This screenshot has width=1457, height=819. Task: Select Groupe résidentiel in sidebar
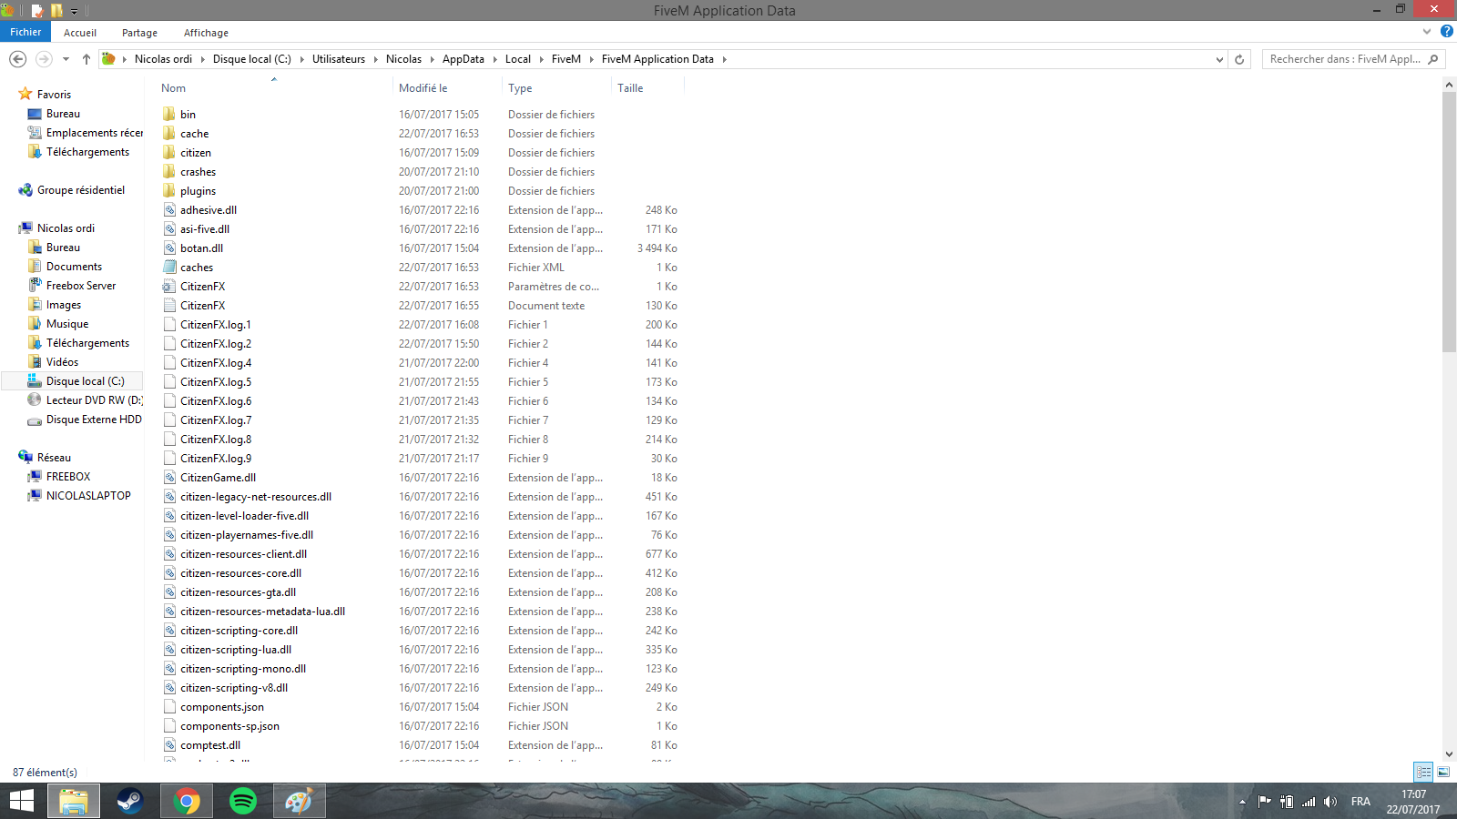(81, 190)
